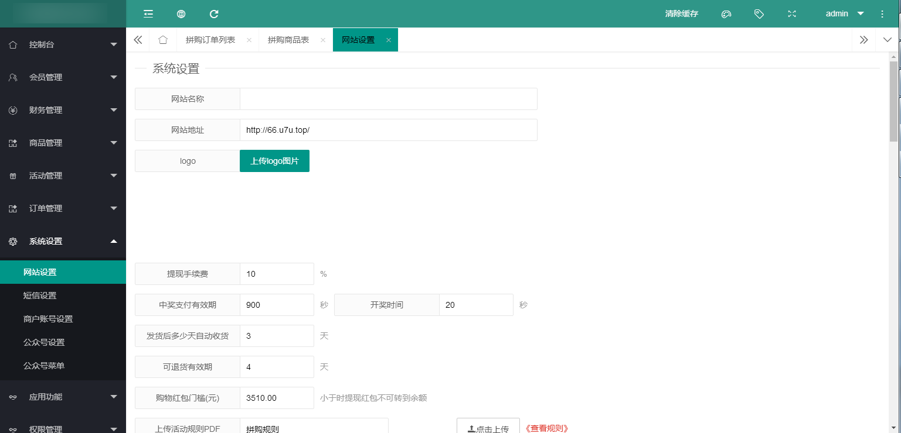901x433 pixels.
Task: Open the tab options down chevron
Action: click(x=888, y=40)
